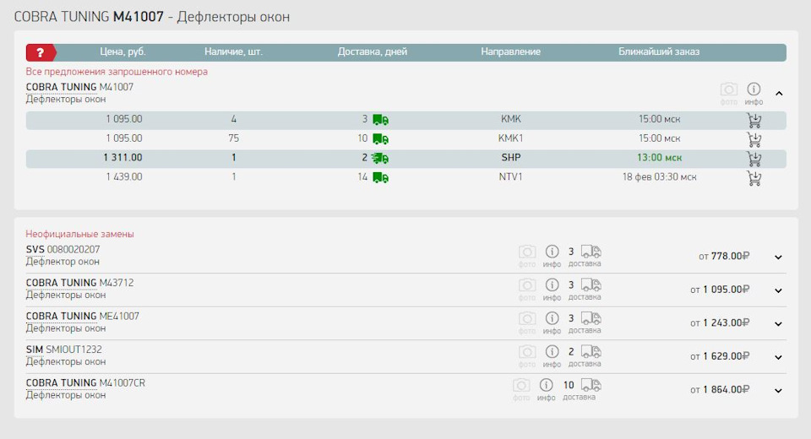Image resolution: width=811 pixels, height=439 pixels.
Task: Click the SHP direction cell
Action: (x=510, y=158)
